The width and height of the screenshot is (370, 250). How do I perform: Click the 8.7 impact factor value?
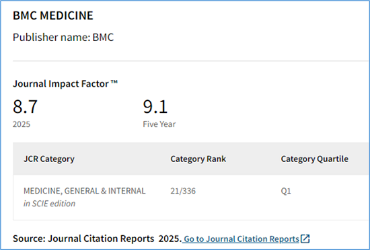[25, 107]
